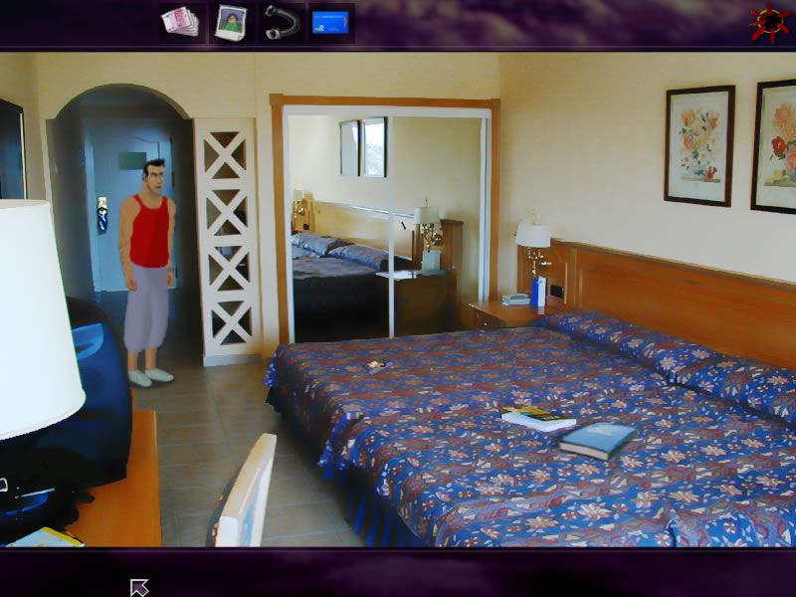Select the curved hose inventory item

pos(283,22)
